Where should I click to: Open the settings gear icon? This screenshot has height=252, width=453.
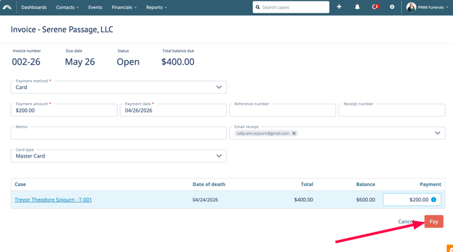click(391, 7)
